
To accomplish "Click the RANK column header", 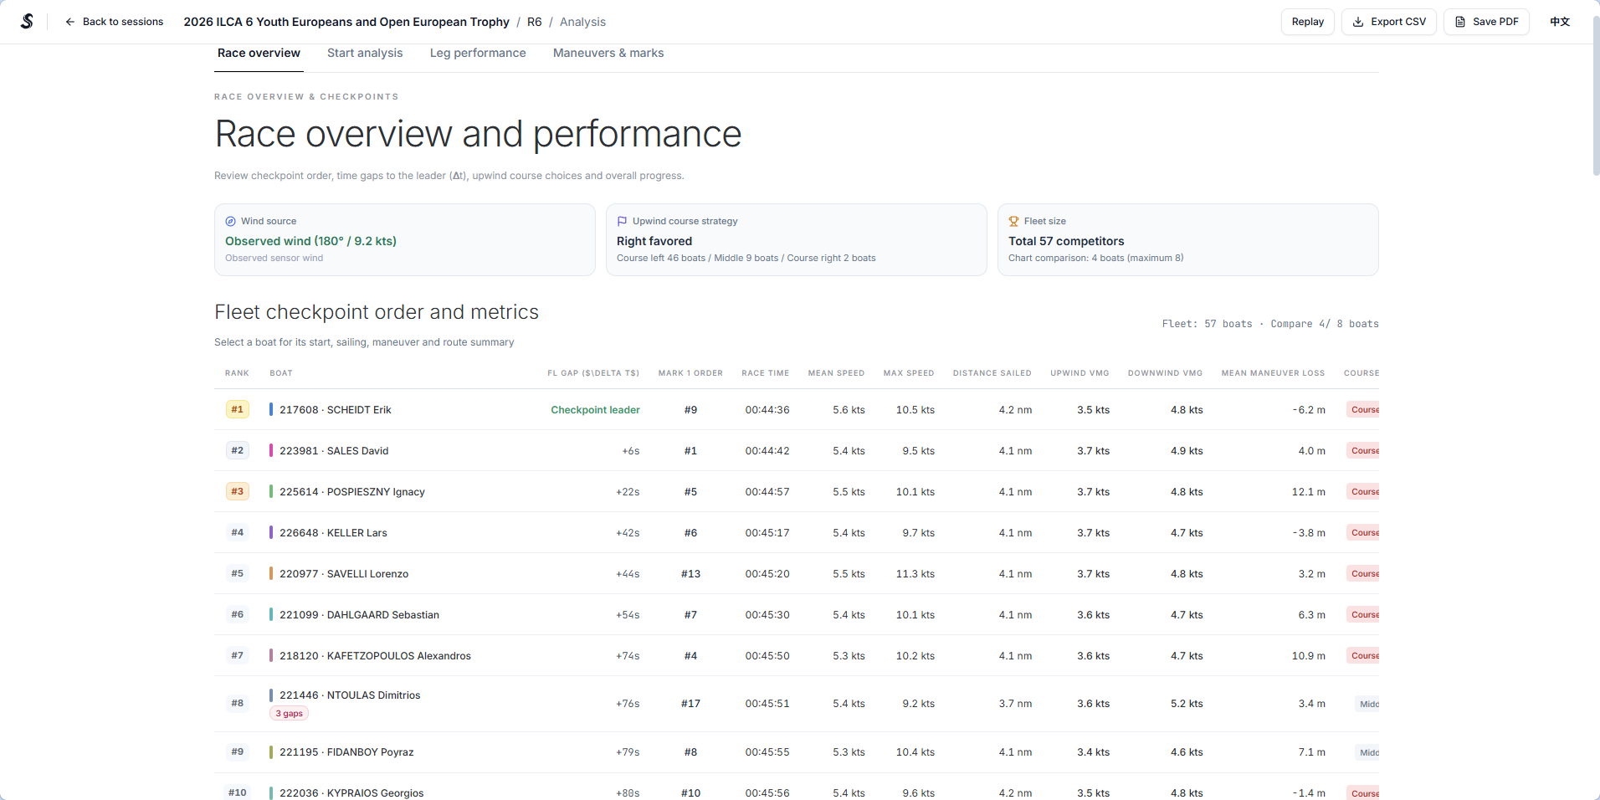I will pyautogui.click(x=237, y=373).
